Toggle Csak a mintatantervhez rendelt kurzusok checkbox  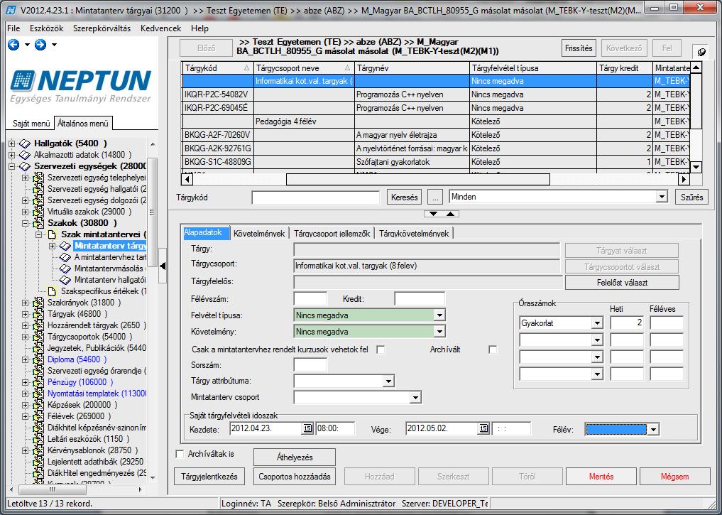pos(381,349)
